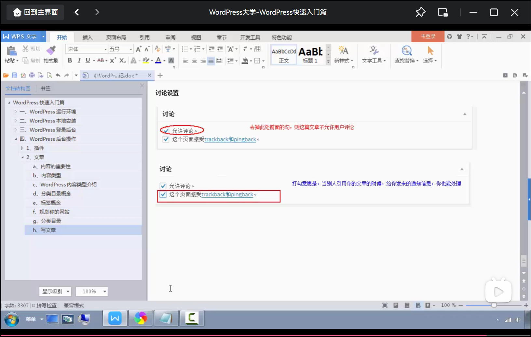Viewport: 531px width, 337px height.
Task: Toggle the second 允许评论 checkbox
Action: (163, 186)
